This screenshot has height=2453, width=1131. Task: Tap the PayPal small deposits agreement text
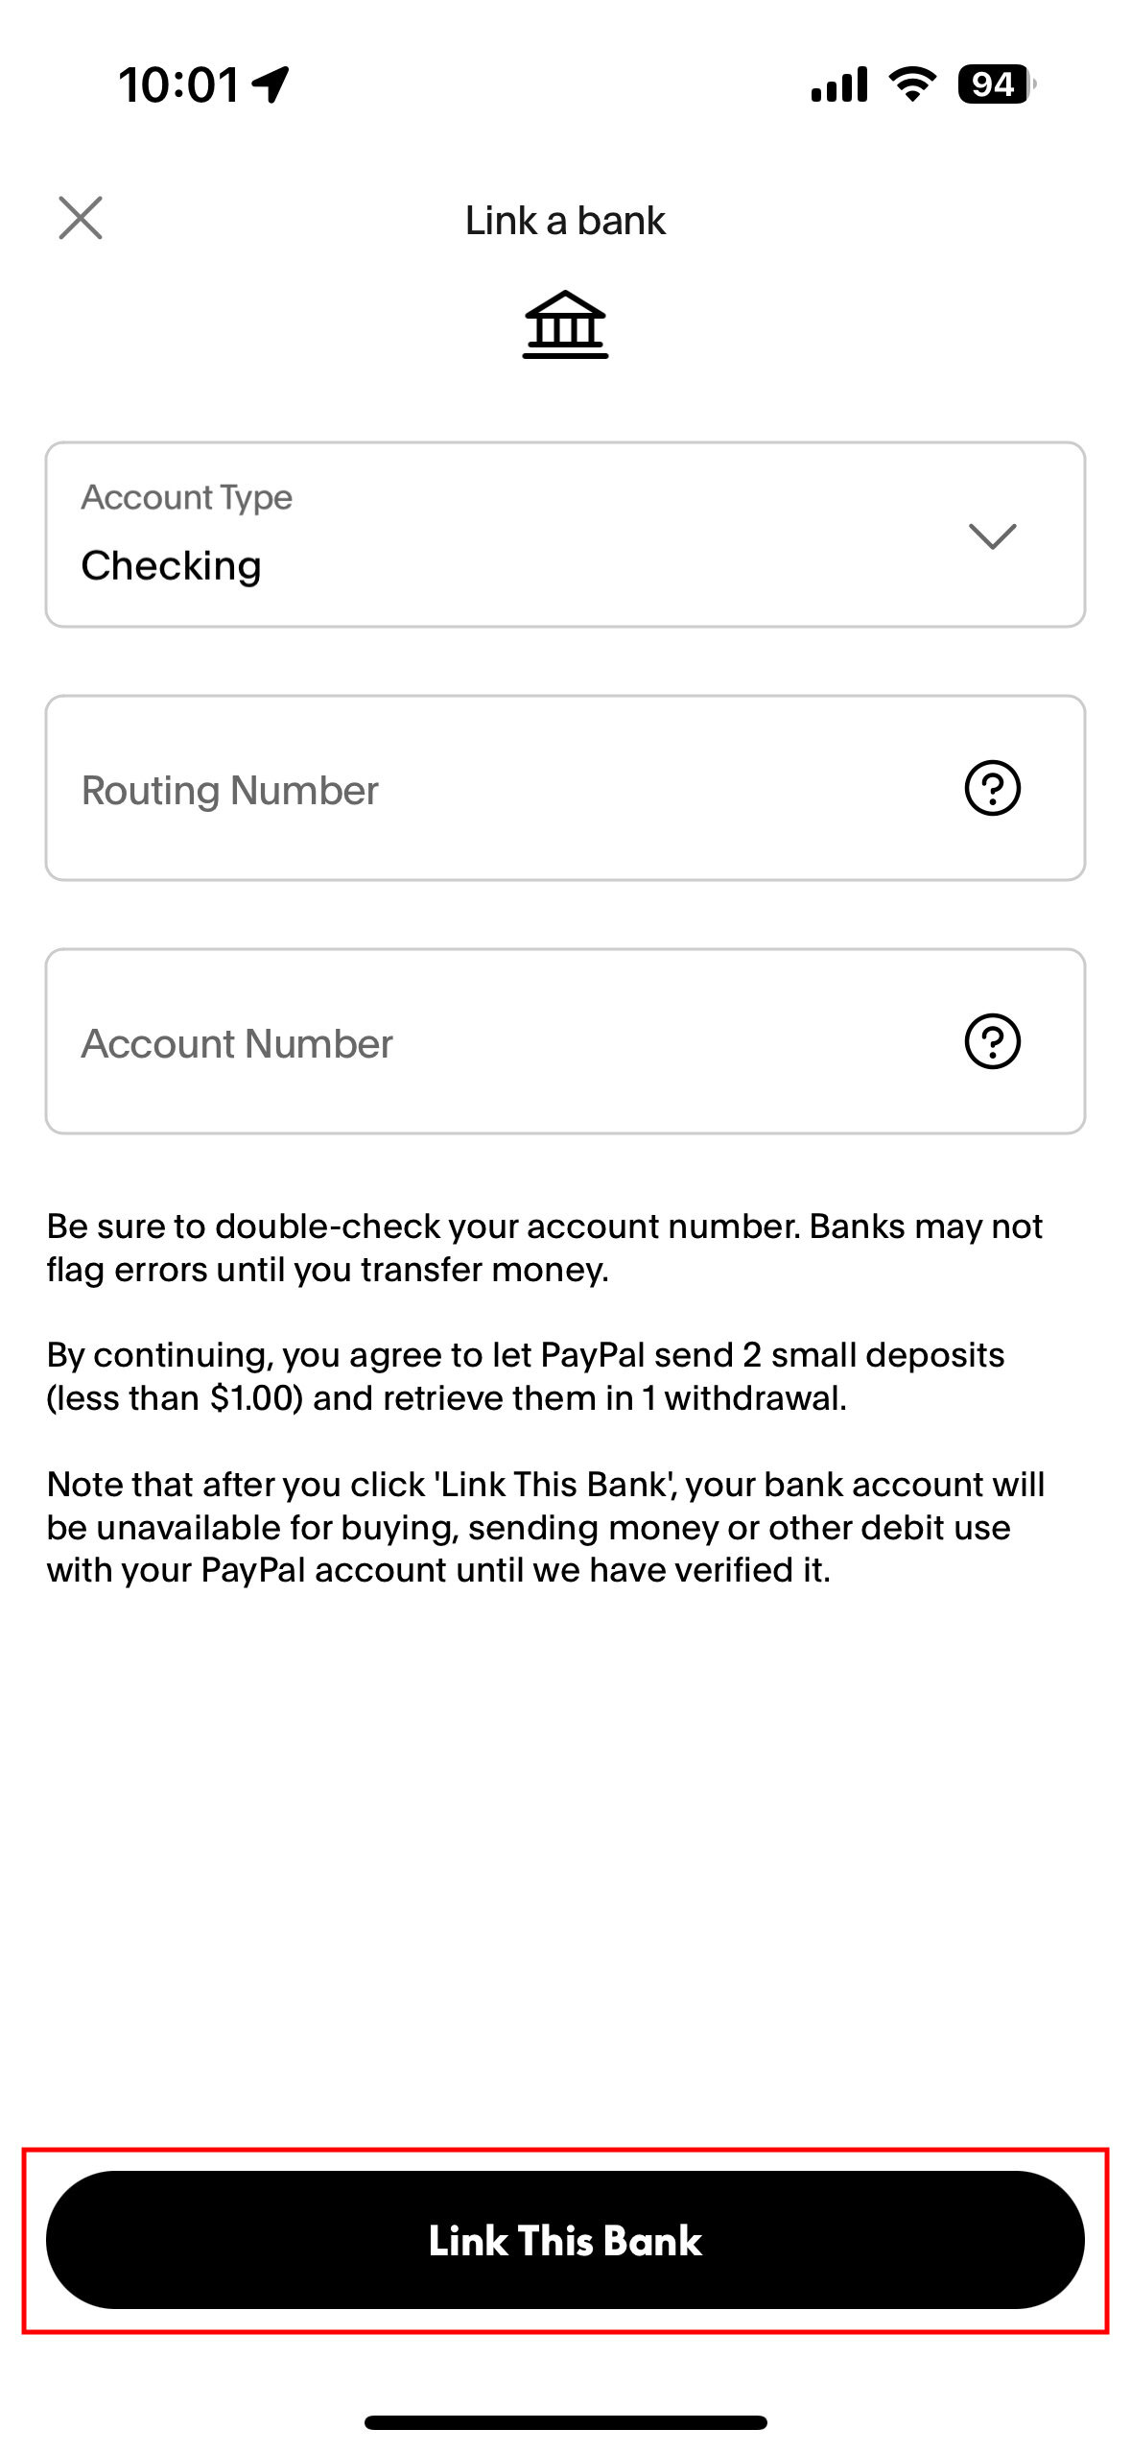(x=525, y=1376)
